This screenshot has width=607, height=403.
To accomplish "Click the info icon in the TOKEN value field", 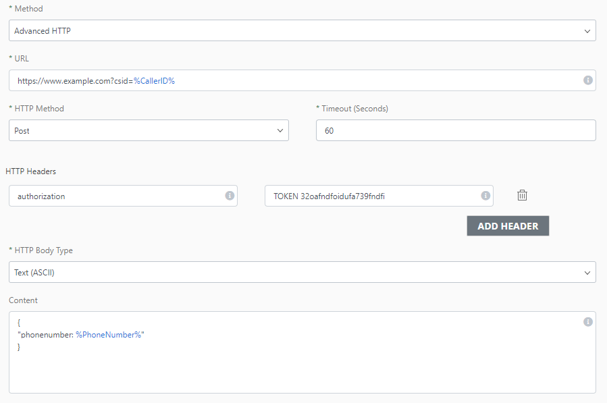I will (x=485, y=196).
